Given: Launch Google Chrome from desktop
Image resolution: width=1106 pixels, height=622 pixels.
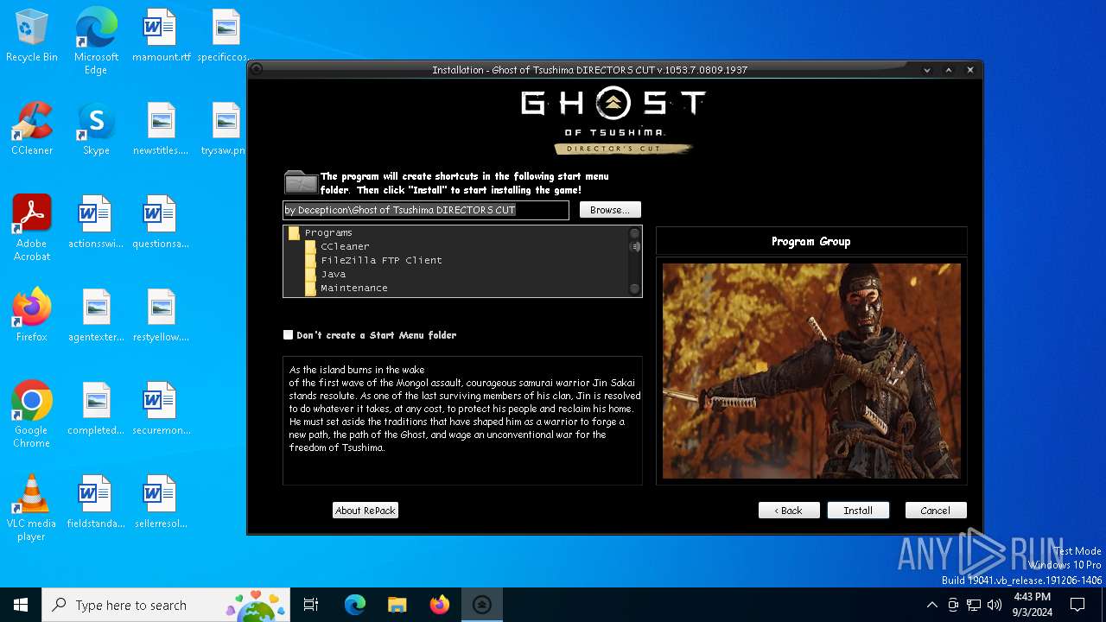Looking at the screenshot, I should point(32,414).
